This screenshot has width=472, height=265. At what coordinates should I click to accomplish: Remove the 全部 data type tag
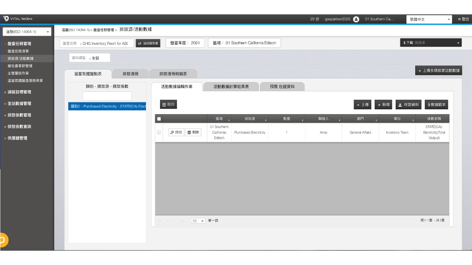[x=90, y=59]
